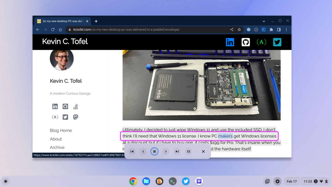Open the tab search dropdown arrow
Image resolution: width=332 pixels, height=187 pixels.
264,21
